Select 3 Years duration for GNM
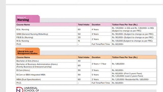163x92 pixels. pyautogui.click(x=95, y=34)
